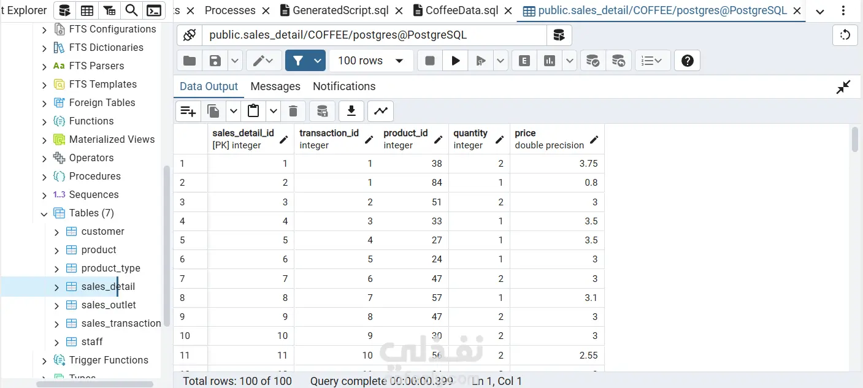
Task: Expand the customer table node
Action: pyautogui.click(x=56, y=232)
